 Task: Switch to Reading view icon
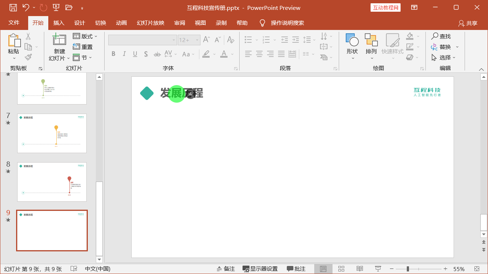point(360,269)
